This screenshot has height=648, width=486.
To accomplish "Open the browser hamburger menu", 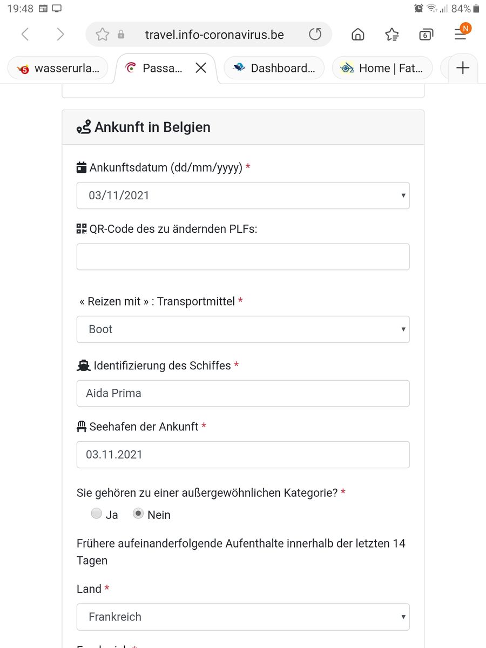I will [460, 35].
